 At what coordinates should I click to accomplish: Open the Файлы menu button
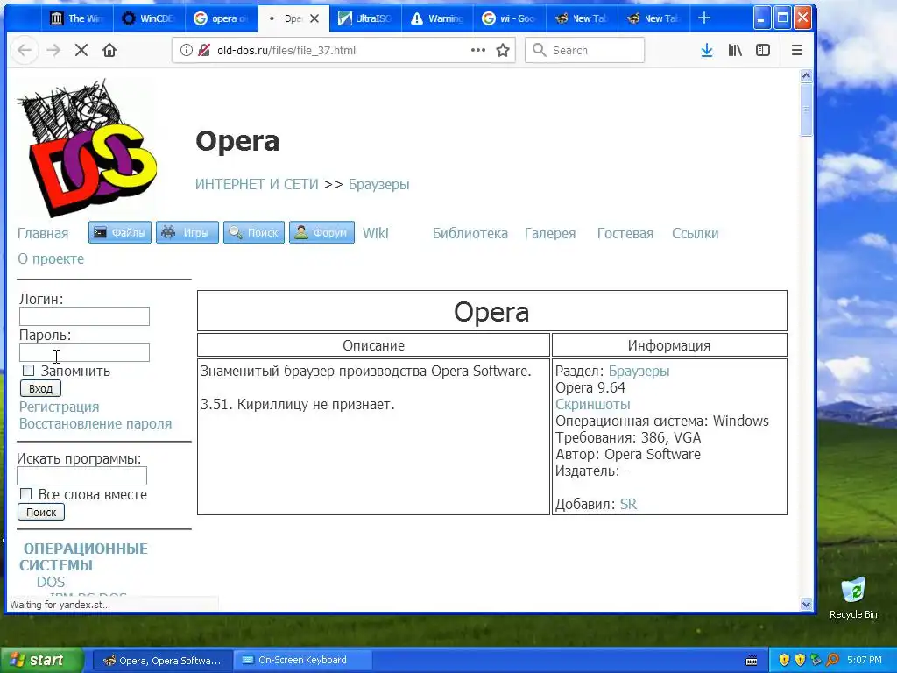[x=120, y=232]
